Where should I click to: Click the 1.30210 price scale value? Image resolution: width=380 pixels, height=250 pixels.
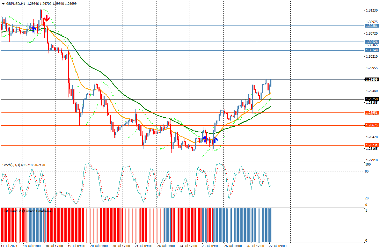(372, 57)
